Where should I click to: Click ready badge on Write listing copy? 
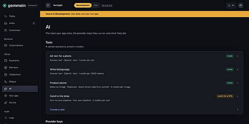click(x=230, y=69)
